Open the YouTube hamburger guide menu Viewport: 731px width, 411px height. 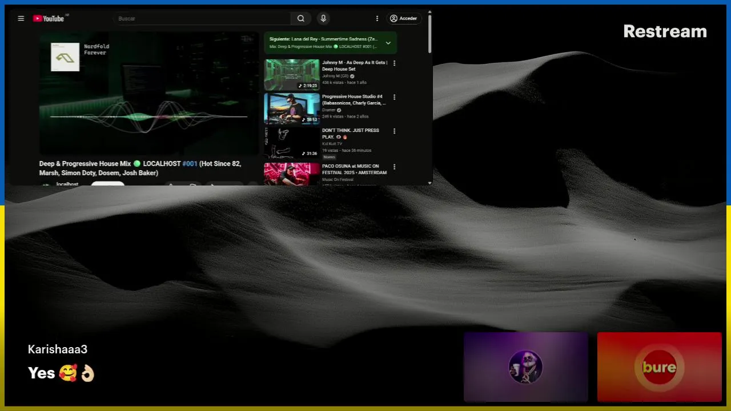[x=21, y=18]
